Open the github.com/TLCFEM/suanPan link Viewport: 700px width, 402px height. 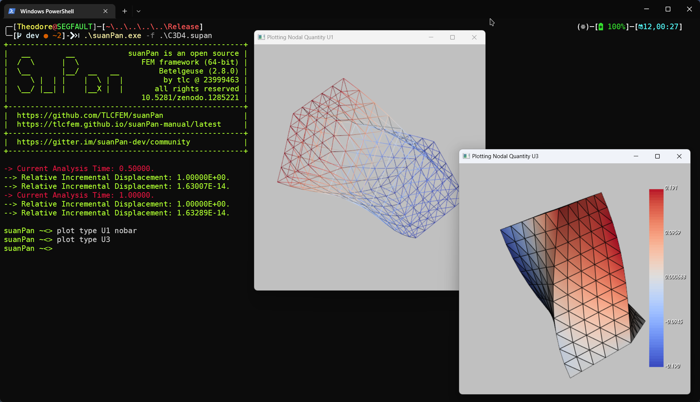(90, 115)
